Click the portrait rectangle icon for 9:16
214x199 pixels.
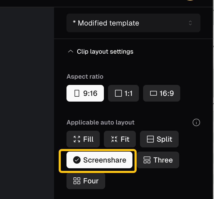pos(77,93)
